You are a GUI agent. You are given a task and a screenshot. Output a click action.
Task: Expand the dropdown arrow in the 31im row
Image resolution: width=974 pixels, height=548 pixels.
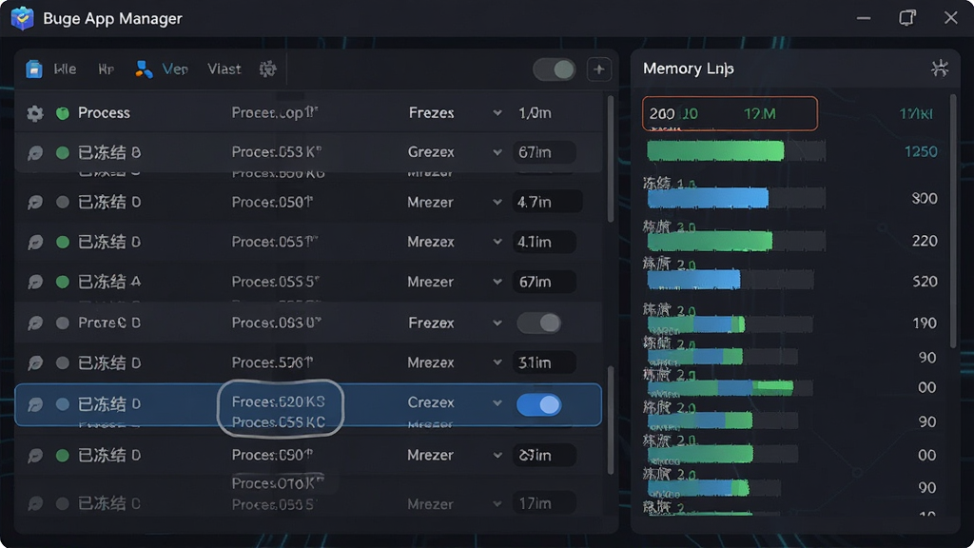497,362
